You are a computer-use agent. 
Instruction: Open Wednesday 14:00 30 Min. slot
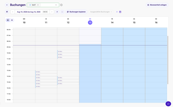tap(68, 78)
